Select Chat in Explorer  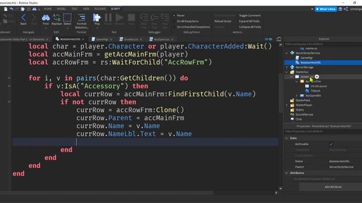(299, 119)
